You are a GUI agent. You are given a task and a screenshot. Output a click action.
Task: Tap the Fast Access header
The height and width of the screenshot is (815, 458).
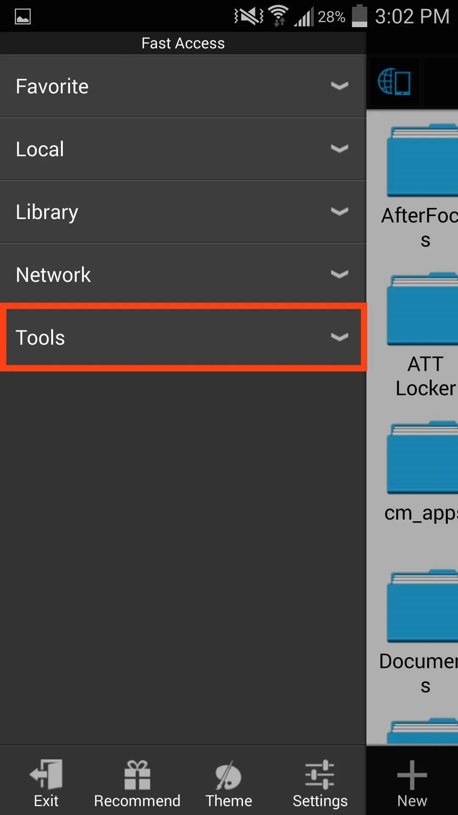tap(183, 43)
